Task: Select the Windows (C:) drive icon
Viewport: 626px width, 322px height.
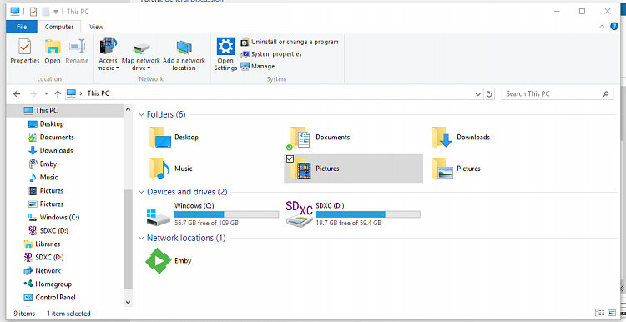Action: pos(159,217)
